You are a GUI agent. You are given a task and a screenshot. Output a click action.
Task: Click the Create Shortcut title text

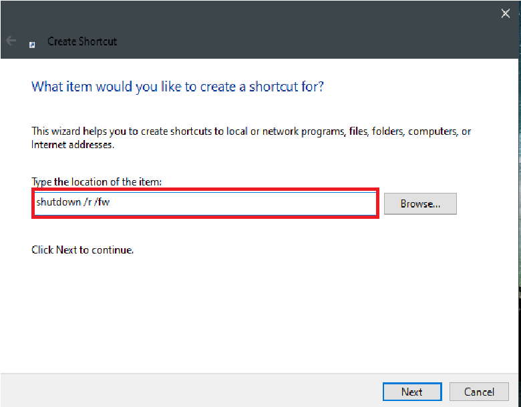point(82,41)
